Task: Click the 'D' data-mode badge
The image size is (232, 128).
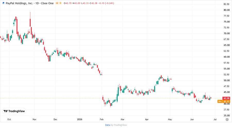Action: coord(60,3)
